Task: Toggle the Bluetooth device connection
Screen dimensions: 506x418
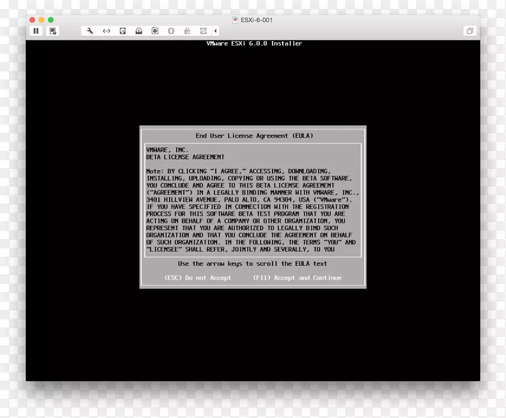Action: [171, 30]
